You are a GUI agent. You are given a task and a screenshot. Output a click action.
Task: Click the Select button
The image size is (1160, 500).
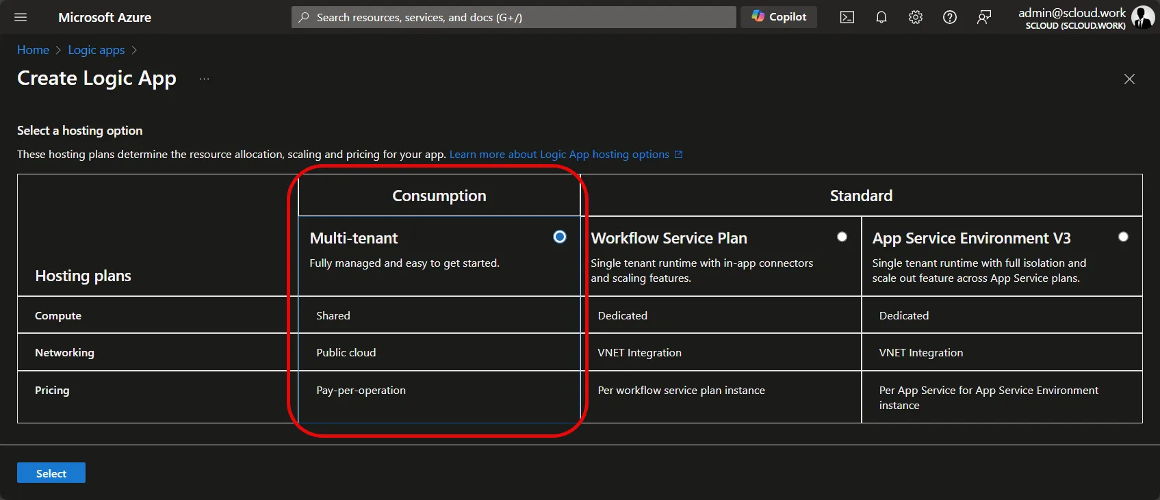tap(51, 473)
